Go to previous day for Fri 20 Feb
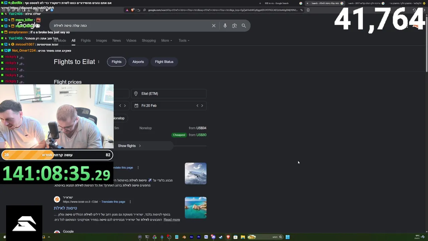 [197, 106]
